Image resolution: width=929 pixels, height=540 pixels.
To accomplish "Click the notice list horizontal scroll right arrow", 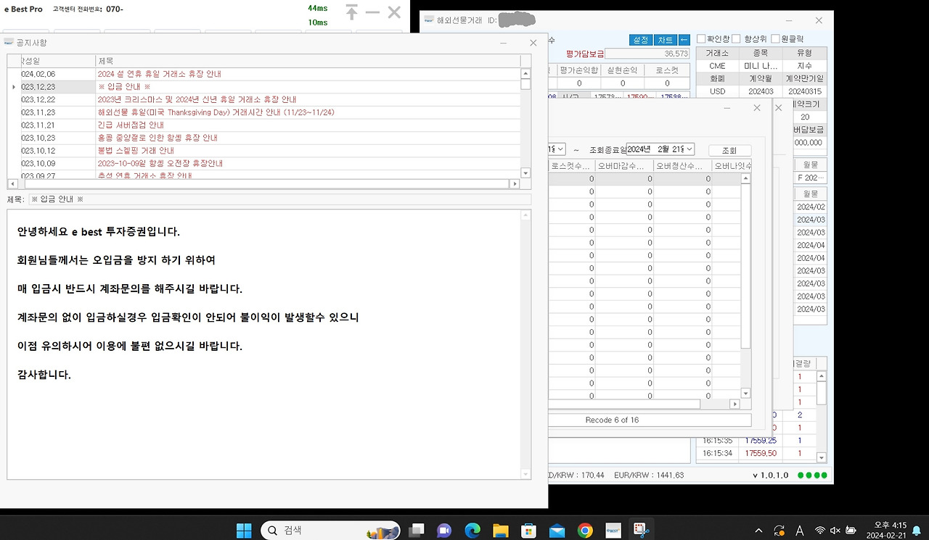I will (x=515, y=184).
